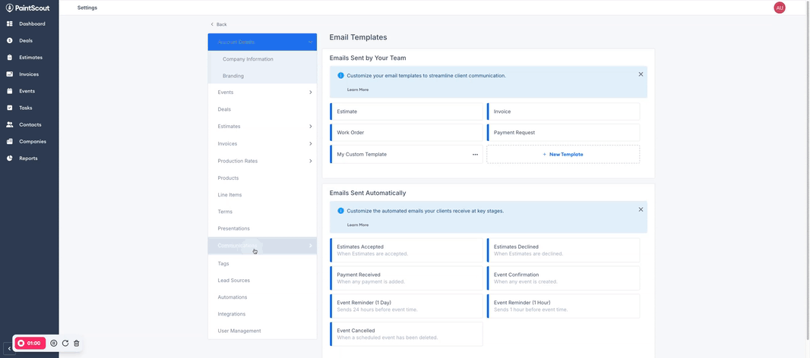This screenshot has height=358, width=810.
Task: Click the Invoices icon in sidebar
Action: [x=9, y=74]
